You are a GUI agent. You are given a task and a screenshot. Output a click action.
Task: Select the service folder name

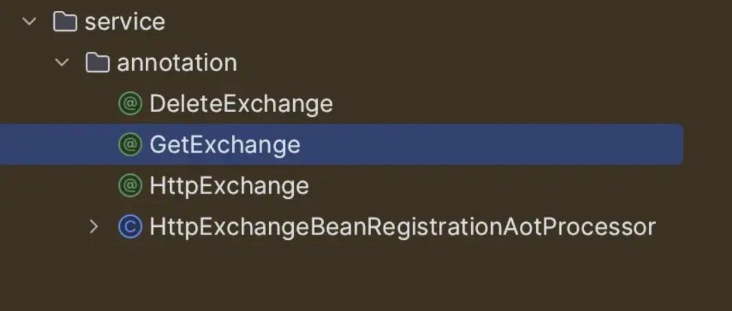pos(125,22)
